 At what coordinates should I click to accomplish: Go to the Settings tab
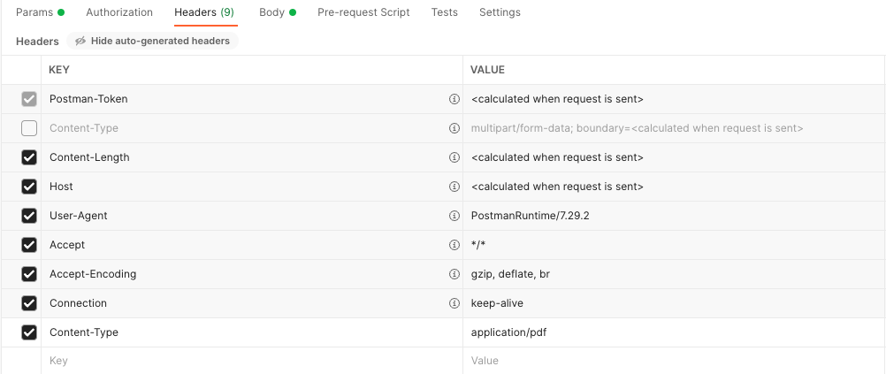[x=500, y=12]
